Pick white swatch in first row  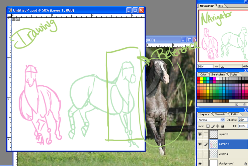pos(218,78)
